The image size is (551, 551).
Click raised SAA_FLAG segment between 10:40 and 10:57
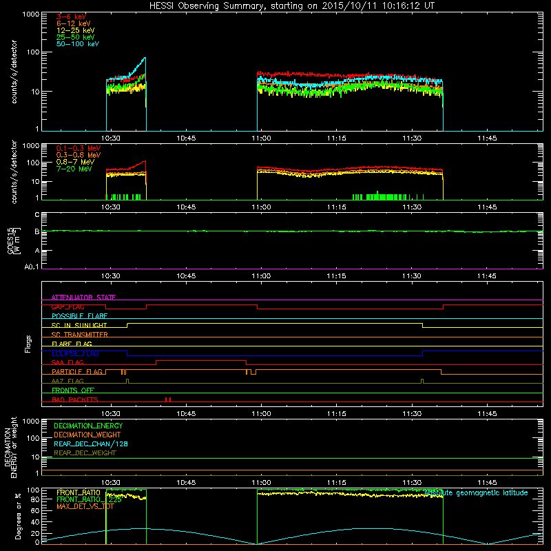click(201, 360)
